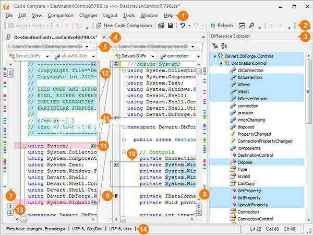The height and width of the screenshot is (235, 313).
Task: Jump to next difference in left pane
Action: 10,213
